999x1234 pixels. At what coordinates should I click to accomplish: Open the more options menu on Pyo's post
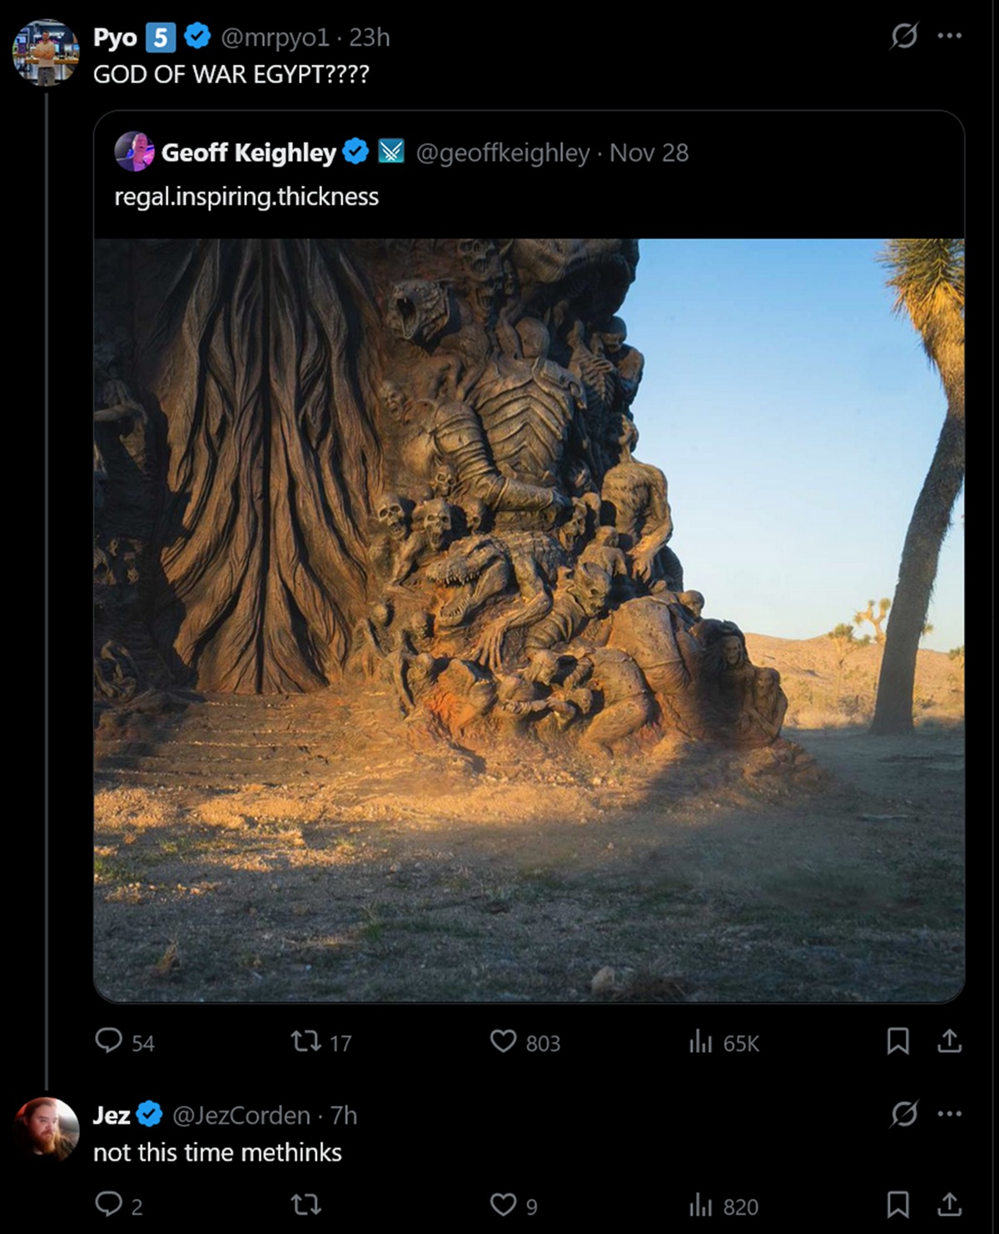[x=949, y=37]
